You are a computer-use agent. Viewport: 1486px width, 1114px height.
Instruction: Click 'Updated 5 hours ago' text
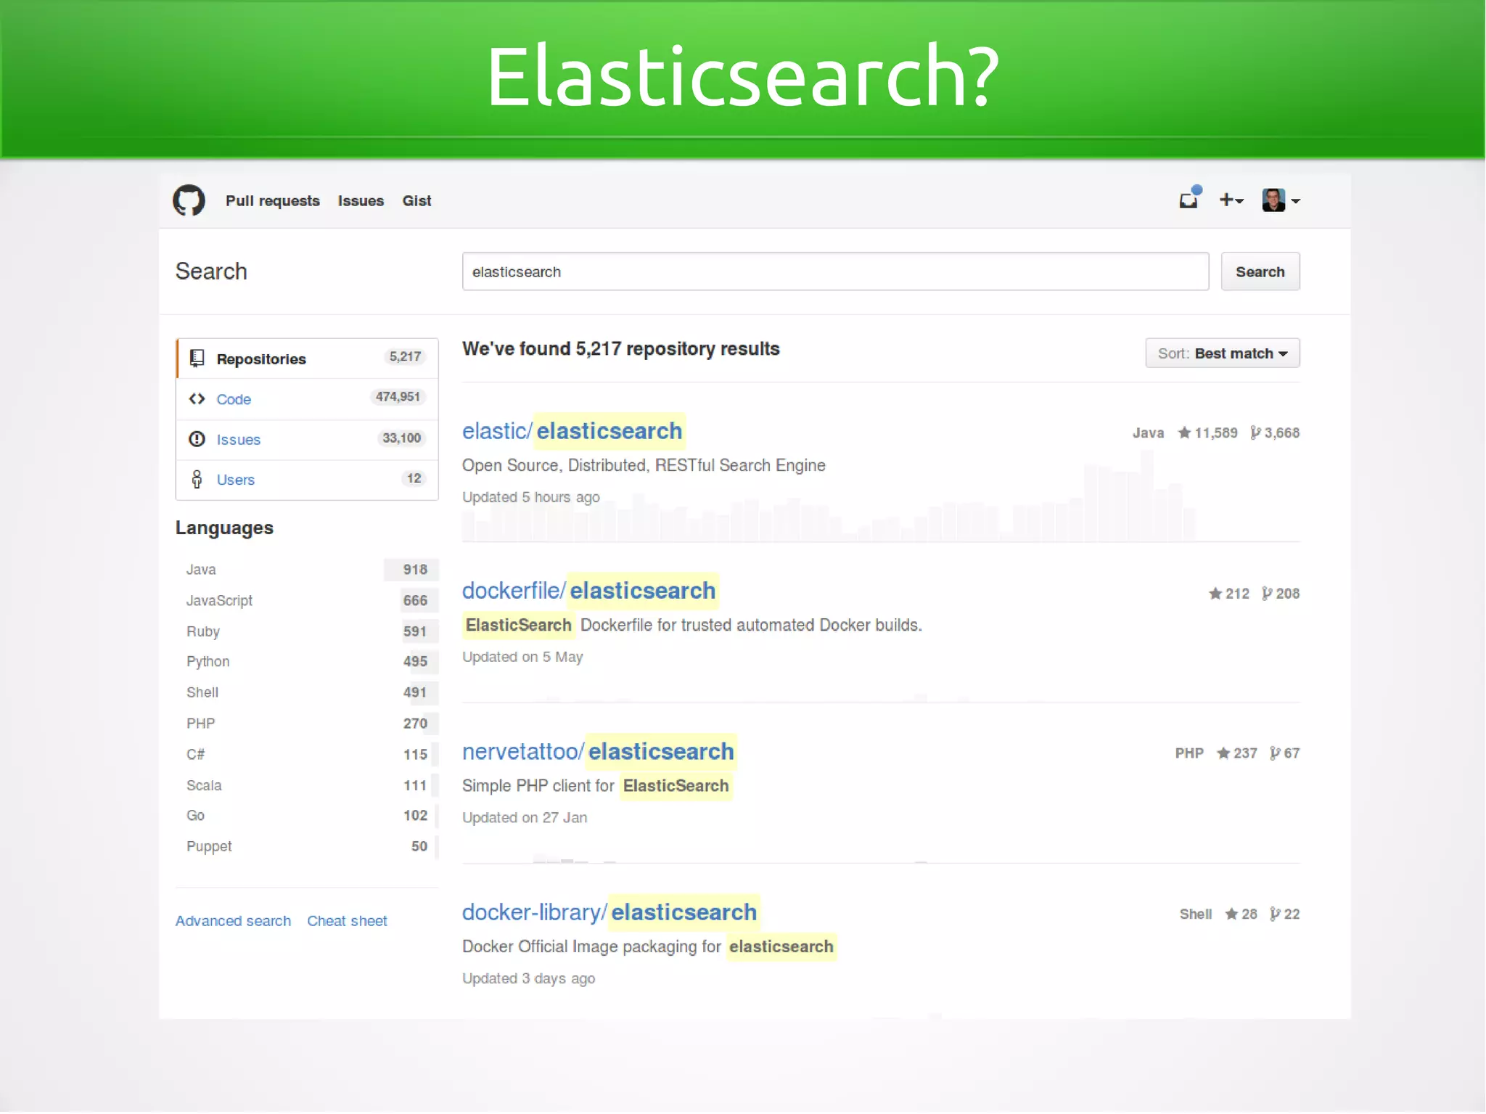pos(531,497)
